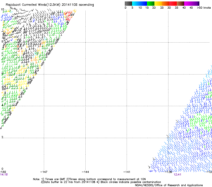
Task: Click the purple '12:41' pass time label
Action: 177,175
